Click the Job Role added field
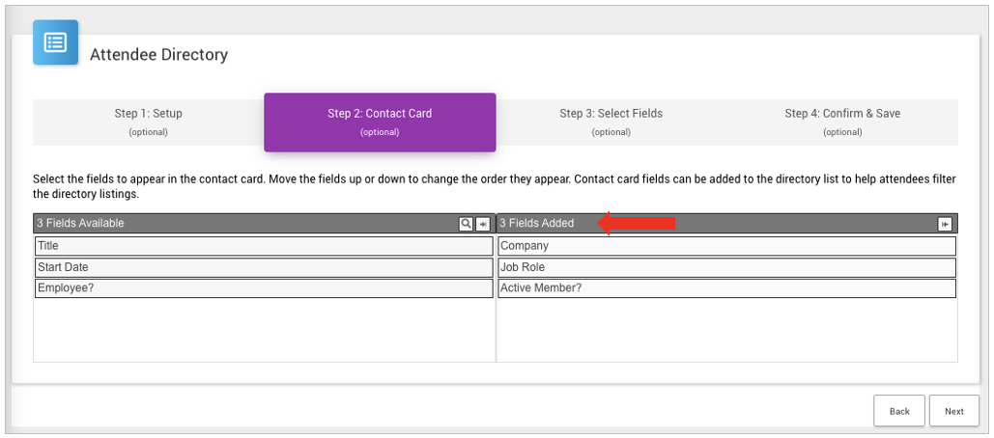 coord(727,267)
